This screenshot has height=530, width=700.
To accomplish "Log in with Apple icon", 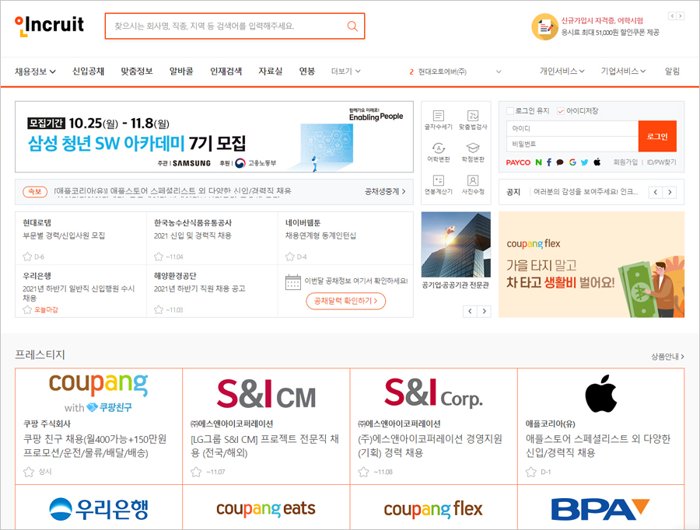I will (597, 162).
